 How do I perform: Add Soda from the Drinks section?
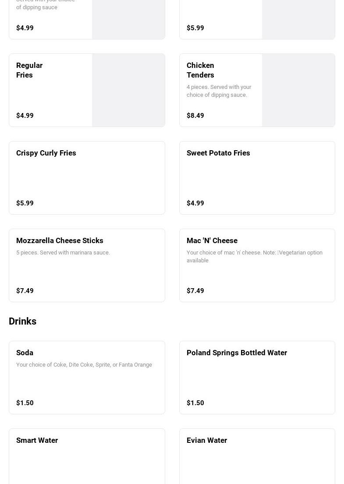[x=25, y=353]
